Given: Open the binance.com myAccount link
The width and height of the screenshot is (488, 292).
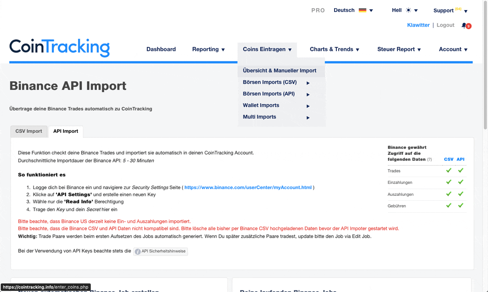Looking at the screenshot, I should point(248,187).
